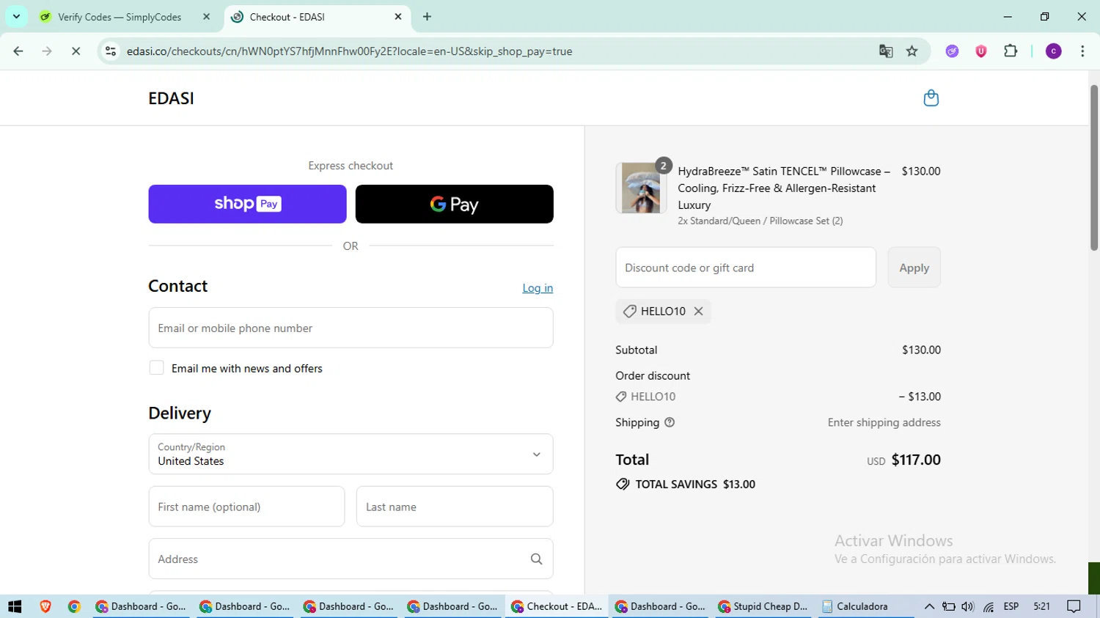1100x618 pixels.
Task: Click the HydraBreeze Satin TENCEL Pillowcase title
Action: [x=784, y=188]
